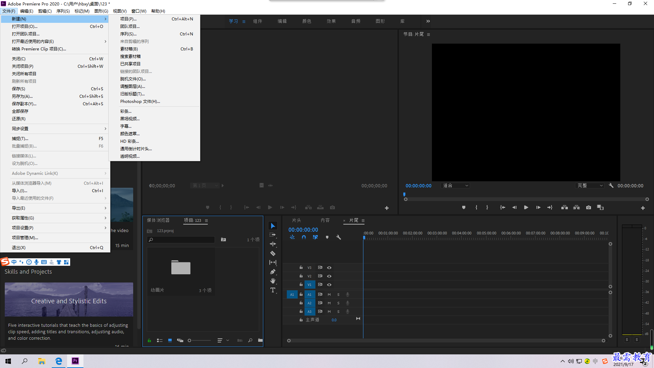The width and height of the screenshot is (654, 368).
Task: Open Creative and Stylistic Edits tutorial
Action: [69, 300]
